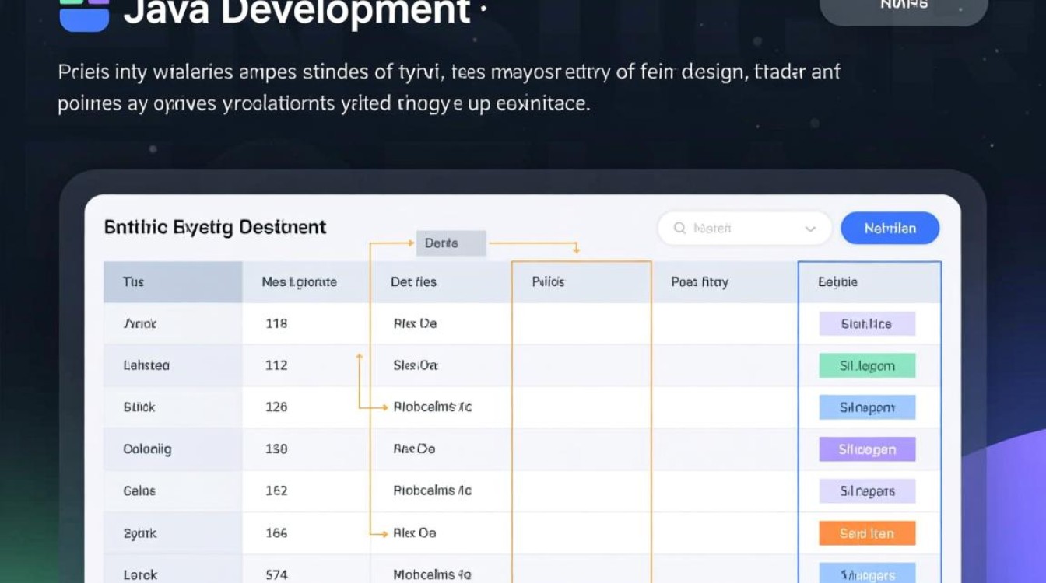Viewport: 1046px width, 583px height.
Task: Click the purple status badge in Colonig row
Action: point(866,449)
